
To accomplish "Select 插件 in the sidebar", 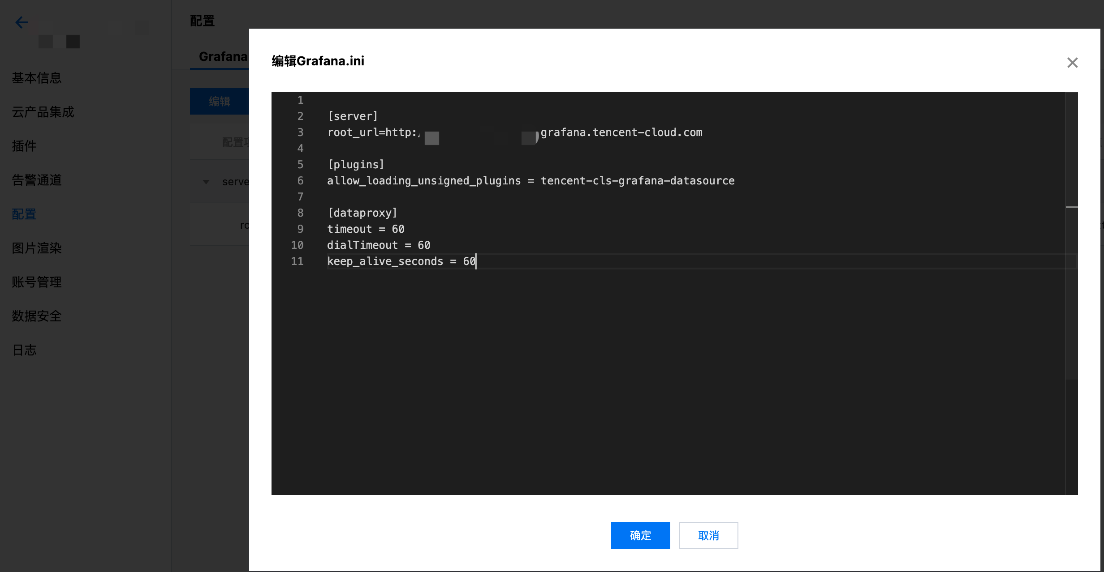I will pos(24,146).
